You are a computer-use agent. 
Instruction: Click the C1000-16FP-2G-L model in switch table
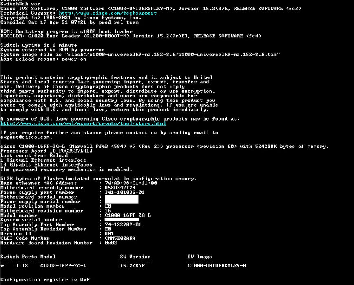[x=63, y=266]
